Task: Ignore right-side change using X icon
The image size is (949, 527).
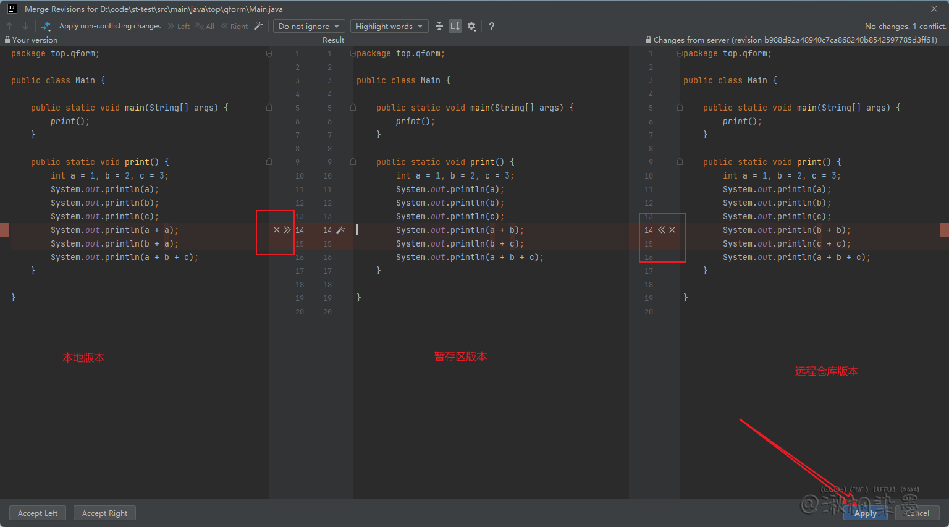Action: coord(672,230)
